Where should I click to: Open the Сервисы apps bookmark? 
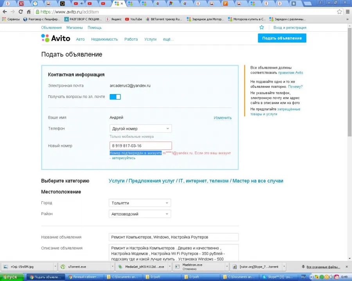click(11, 19)
